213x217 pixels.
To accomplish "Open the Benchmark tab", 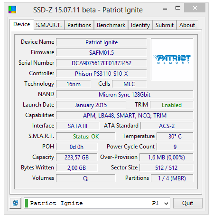I will coord(111,25).
